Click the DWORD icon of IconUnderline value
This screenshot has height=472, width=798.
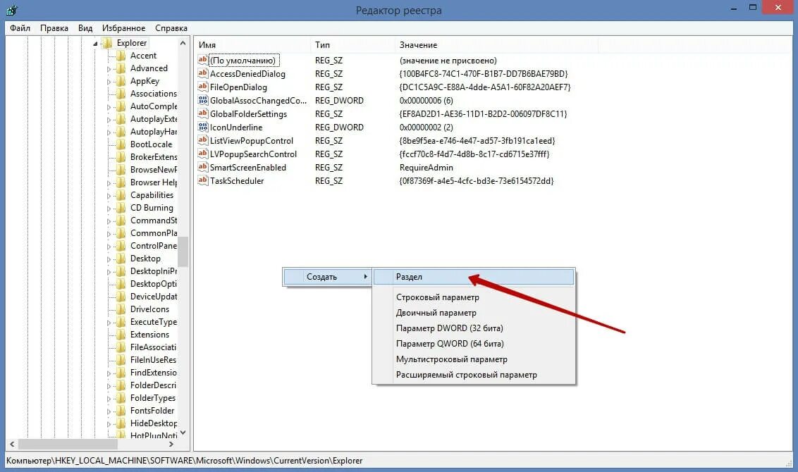click(202, 127)
